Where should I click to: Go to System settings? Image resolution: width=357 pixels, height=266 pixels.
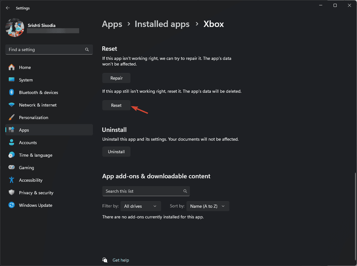49,80
